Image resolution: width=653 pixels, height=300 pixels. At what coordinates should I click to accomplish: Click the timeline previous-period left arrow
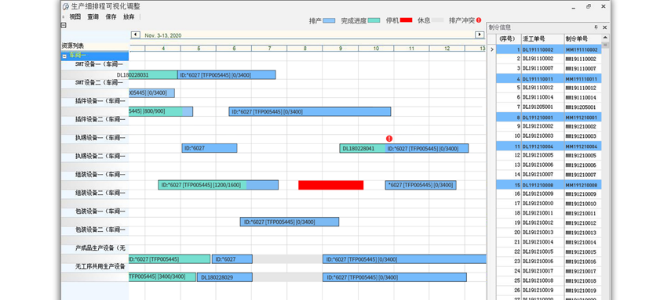135,35
